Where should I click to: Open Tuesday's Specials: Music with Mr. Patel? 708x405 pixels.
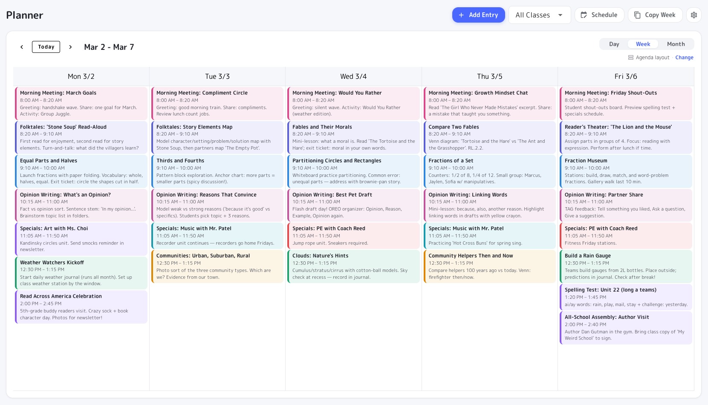tap(217, 236)
